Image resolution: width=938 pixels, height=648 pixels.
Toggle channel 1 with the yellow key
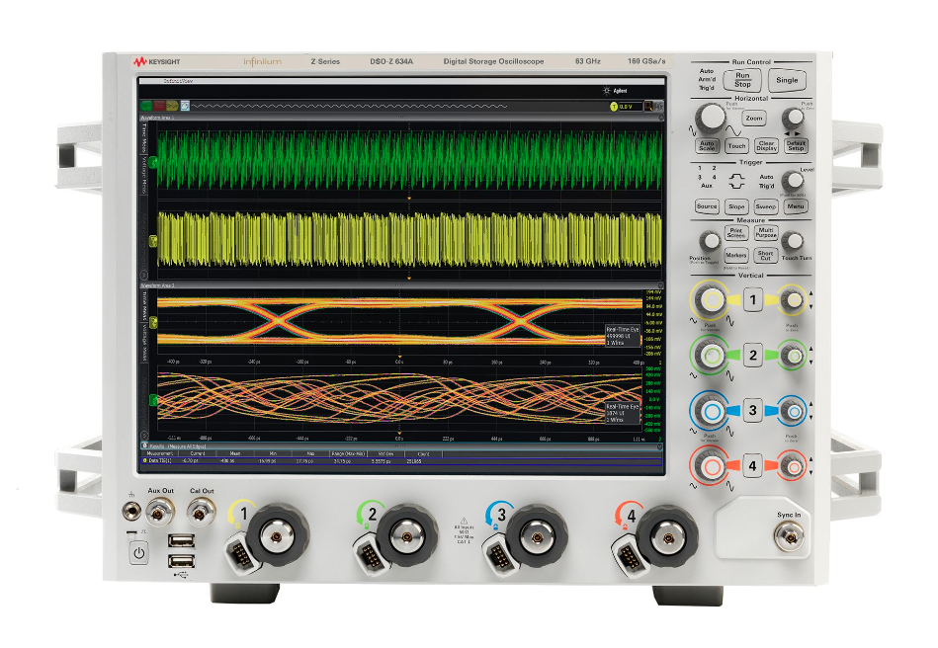coord(752,299)
